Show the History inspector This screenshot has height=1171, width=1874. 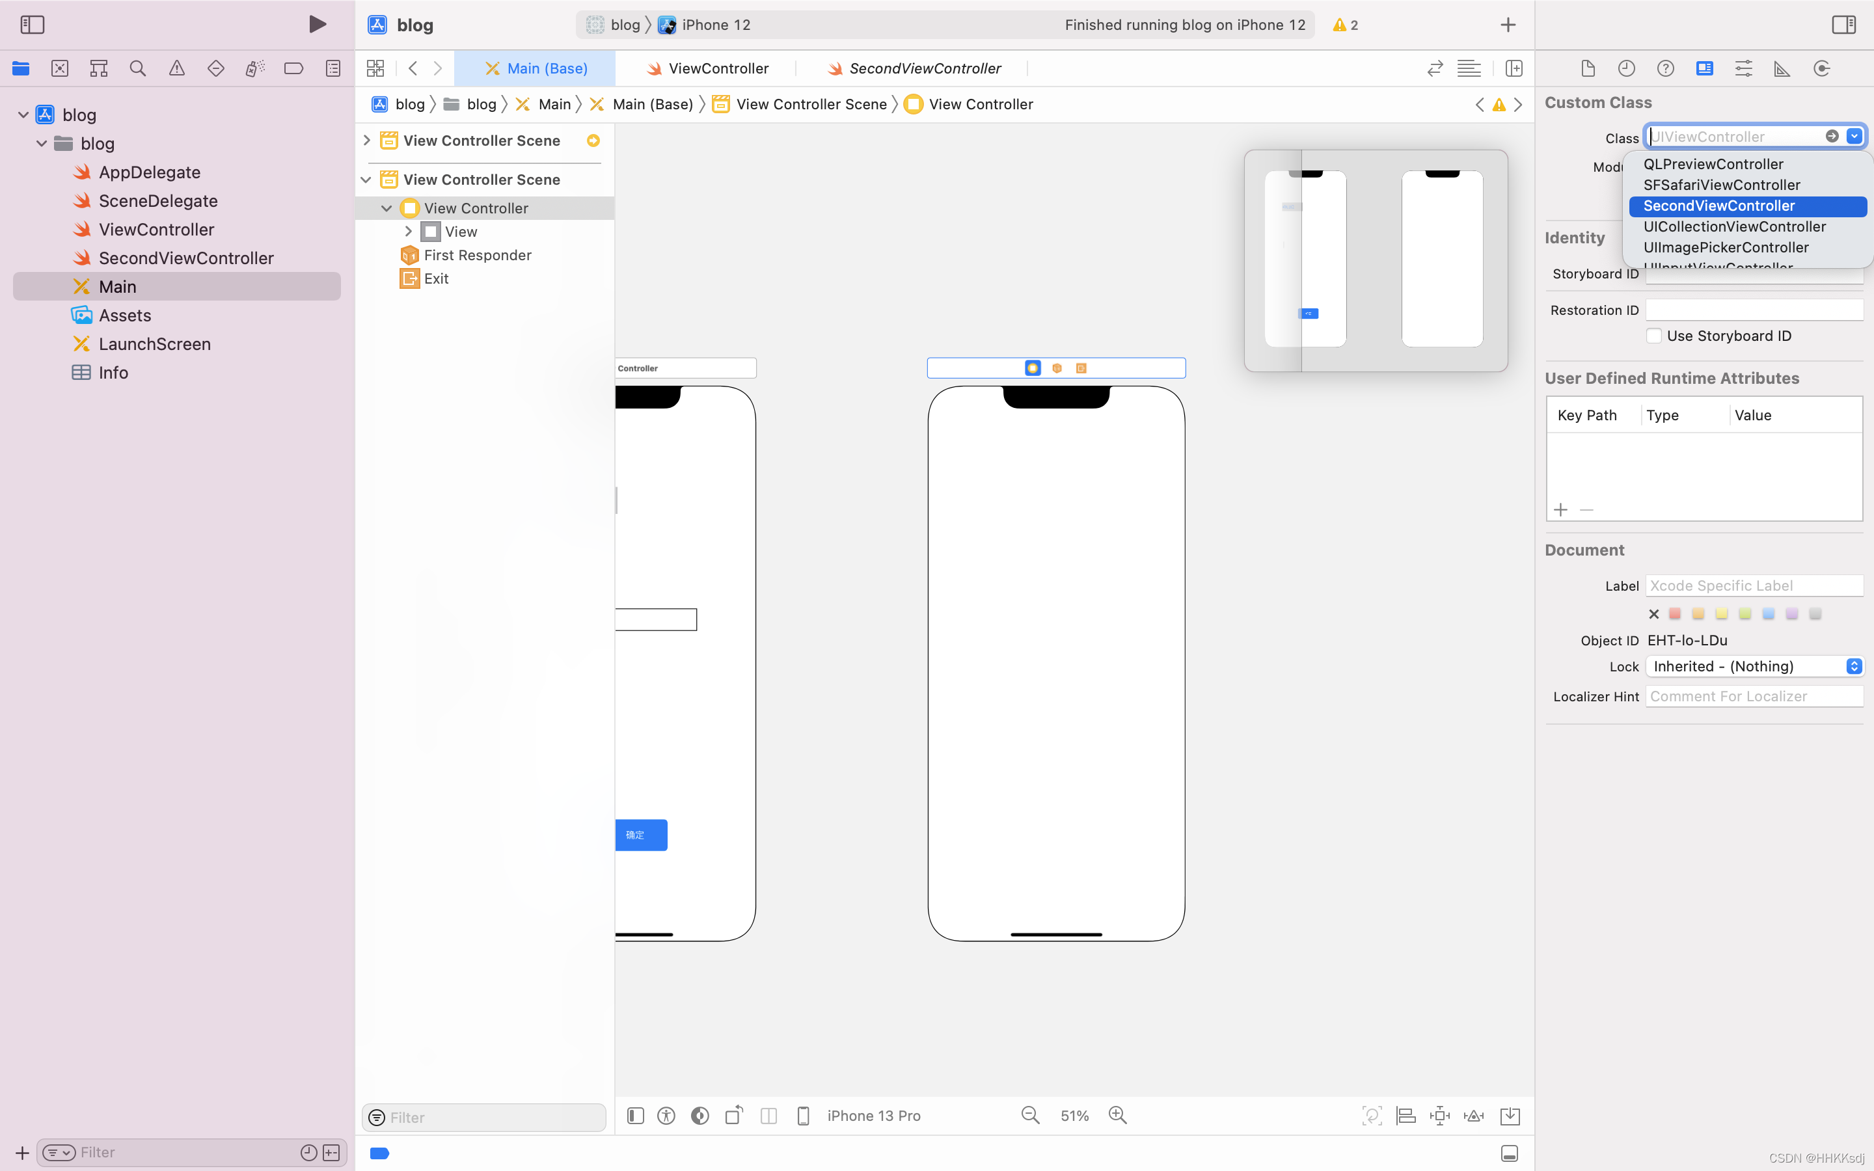(x=1627, y=68)
